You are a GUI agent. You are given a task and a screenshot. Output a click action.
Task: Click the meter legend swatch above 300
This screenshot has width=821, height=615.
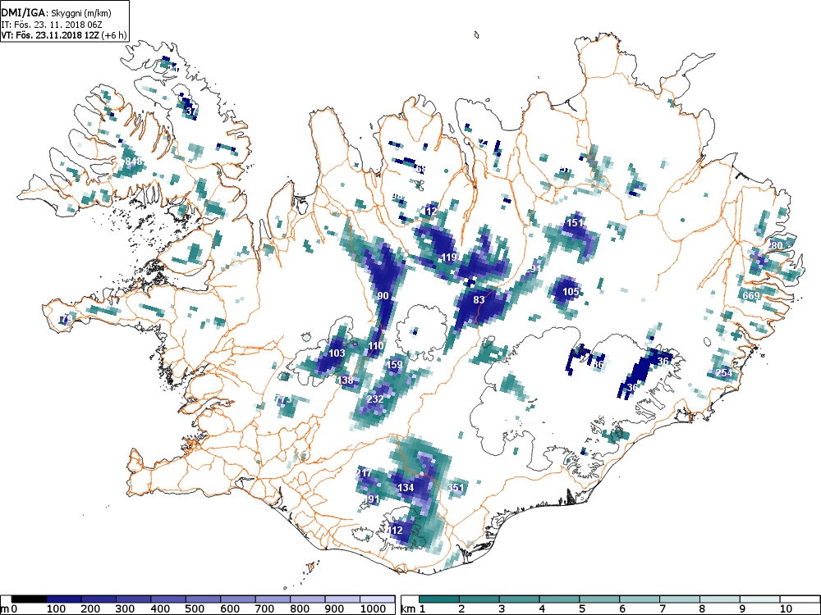point(134,599)
